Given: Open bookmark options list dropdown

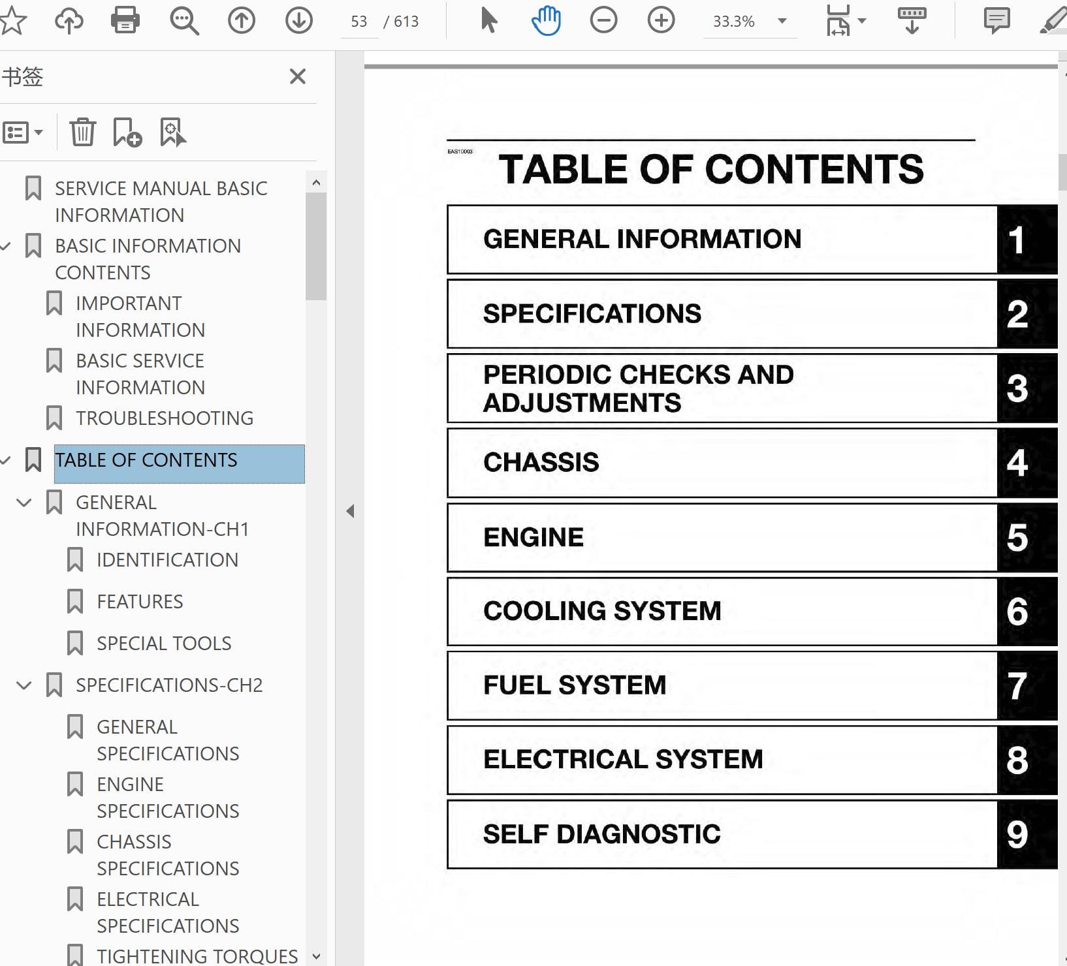Looking at the screenshot, I should 23,132.
